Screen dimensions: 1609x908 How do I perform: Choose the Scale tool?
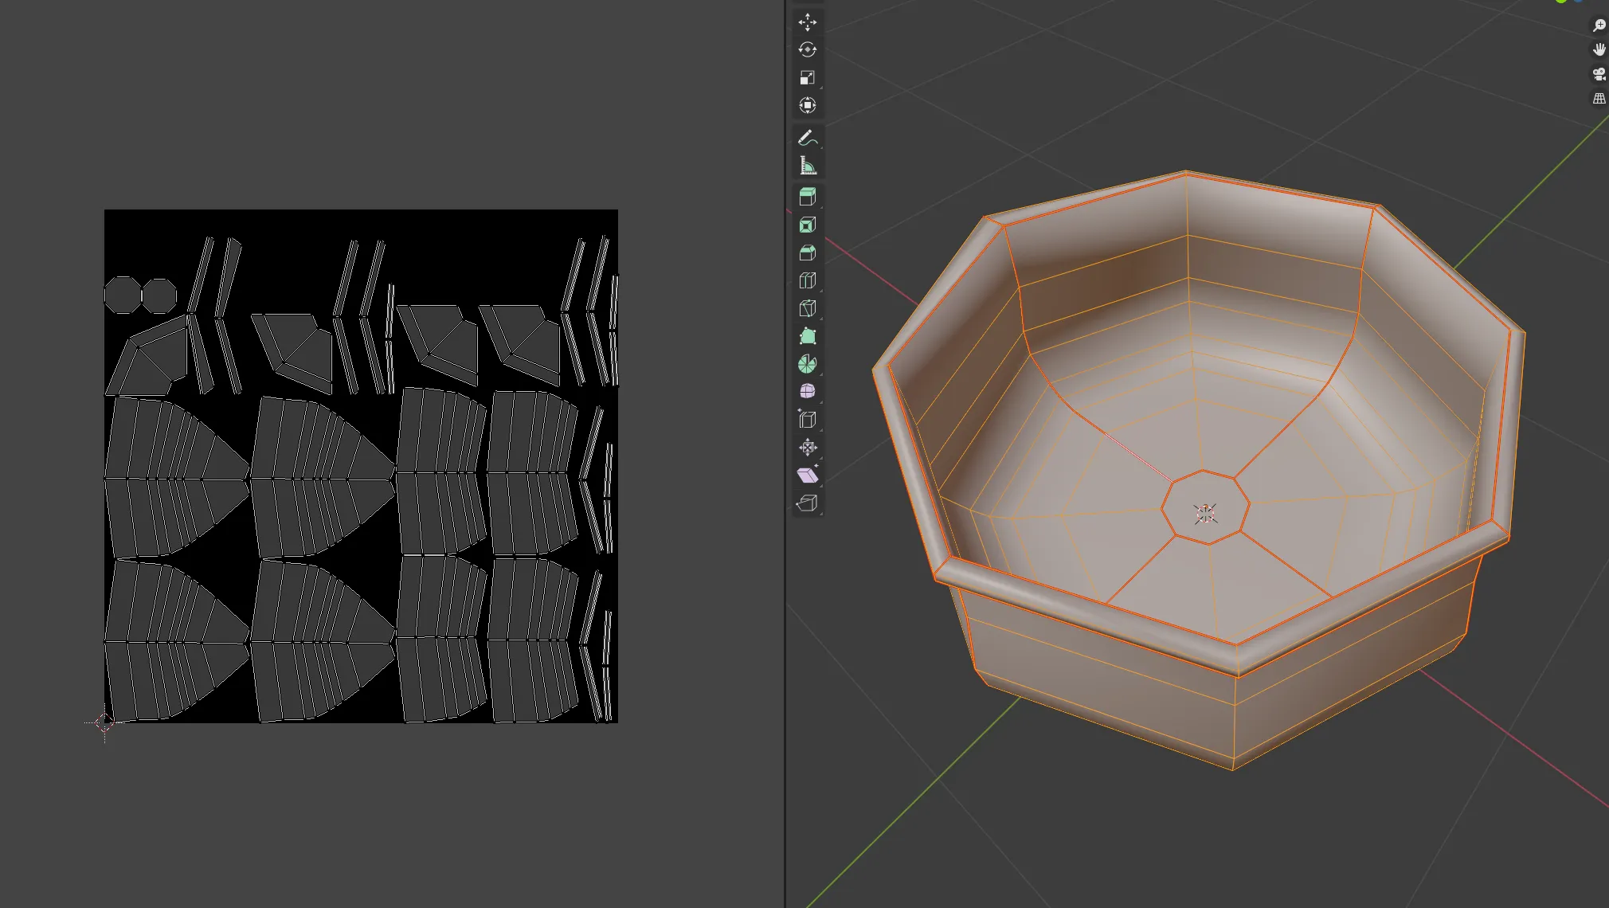tap(807, 78)
